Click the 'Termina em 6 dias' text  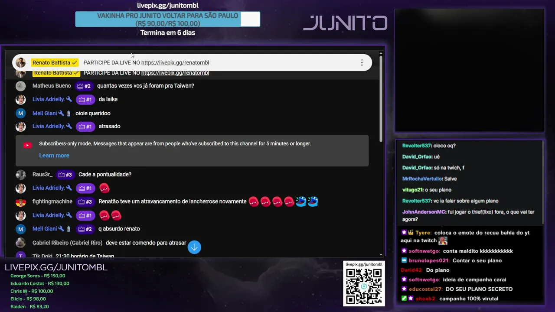167,33
